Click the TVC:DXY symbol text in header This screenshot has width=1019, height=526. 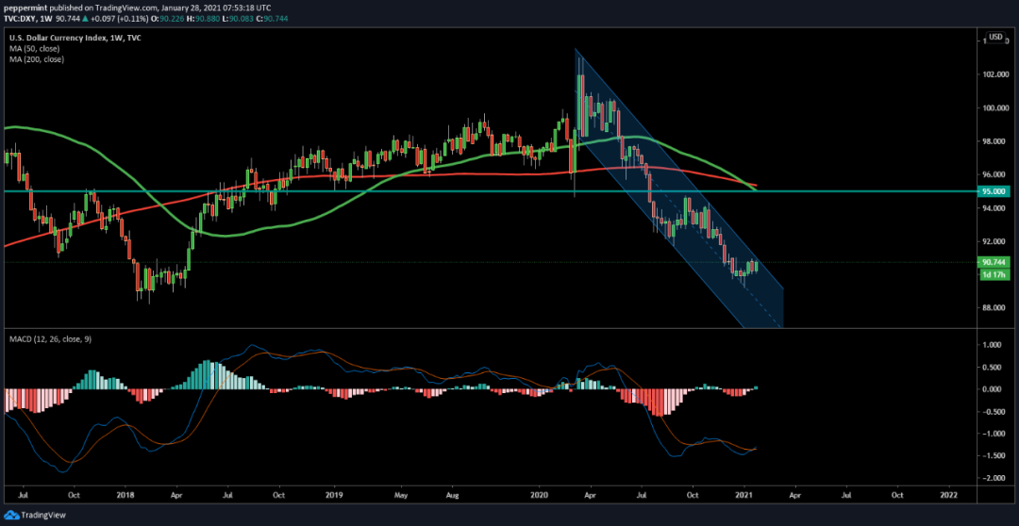tap(23, 17)
